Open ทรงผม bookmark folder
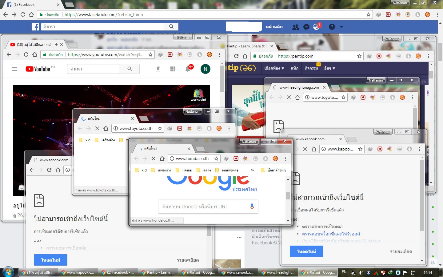443x277 pixels. (x=184, y=170)
